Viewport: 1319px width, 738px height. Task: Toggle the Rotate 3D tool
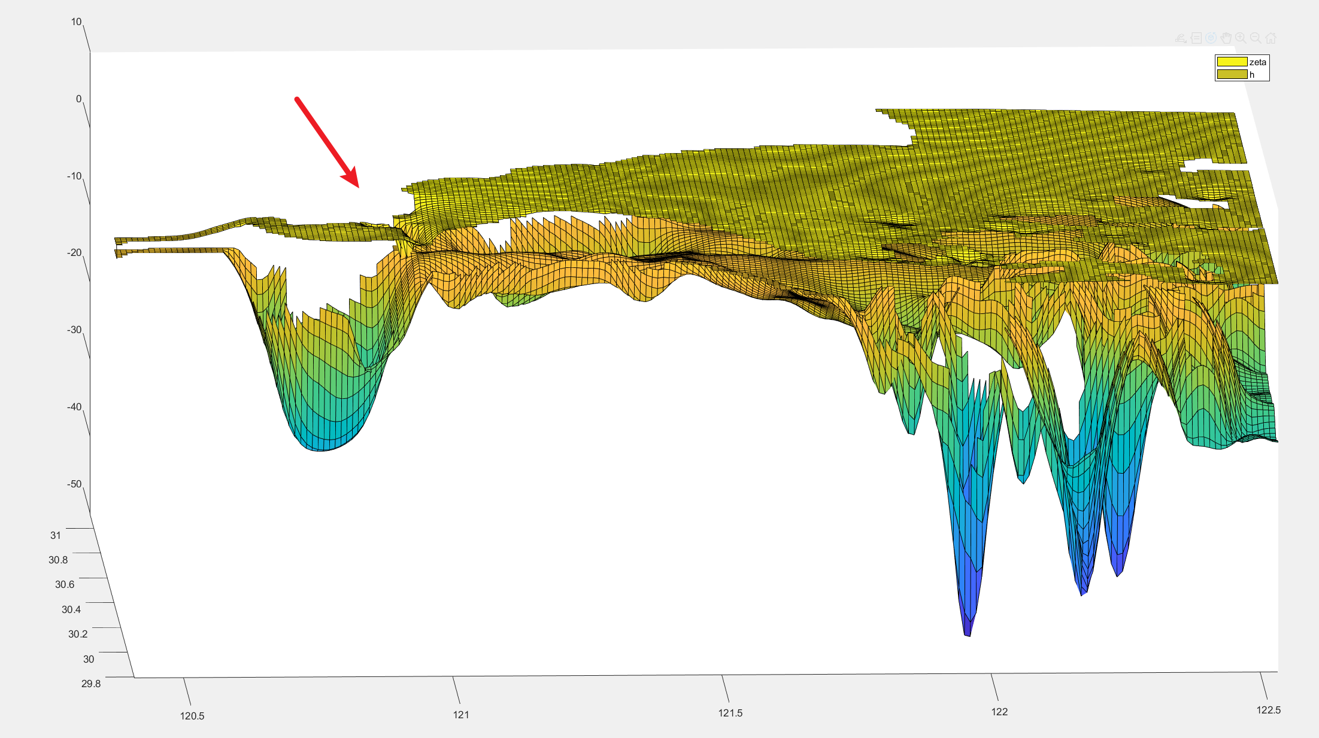[1211, 38]
